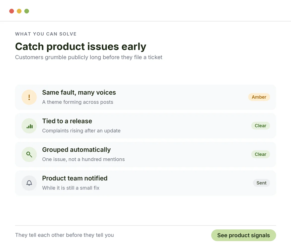Image resolution: width=291 pixels, height=251 pixels.
Task: Click 'They tell each other' footer text
Action: point(64,235)
